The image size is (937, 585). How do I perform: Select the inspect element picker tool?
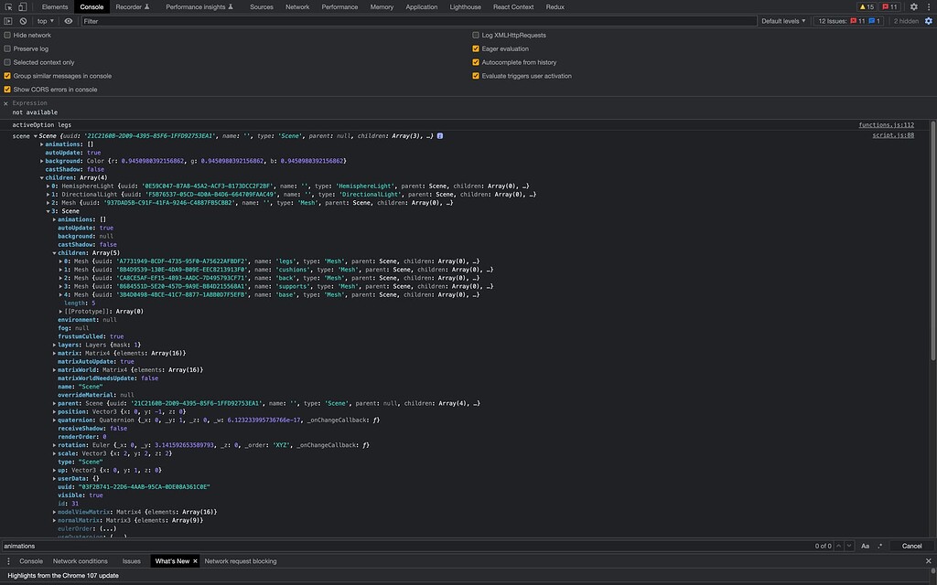[7, 6]
